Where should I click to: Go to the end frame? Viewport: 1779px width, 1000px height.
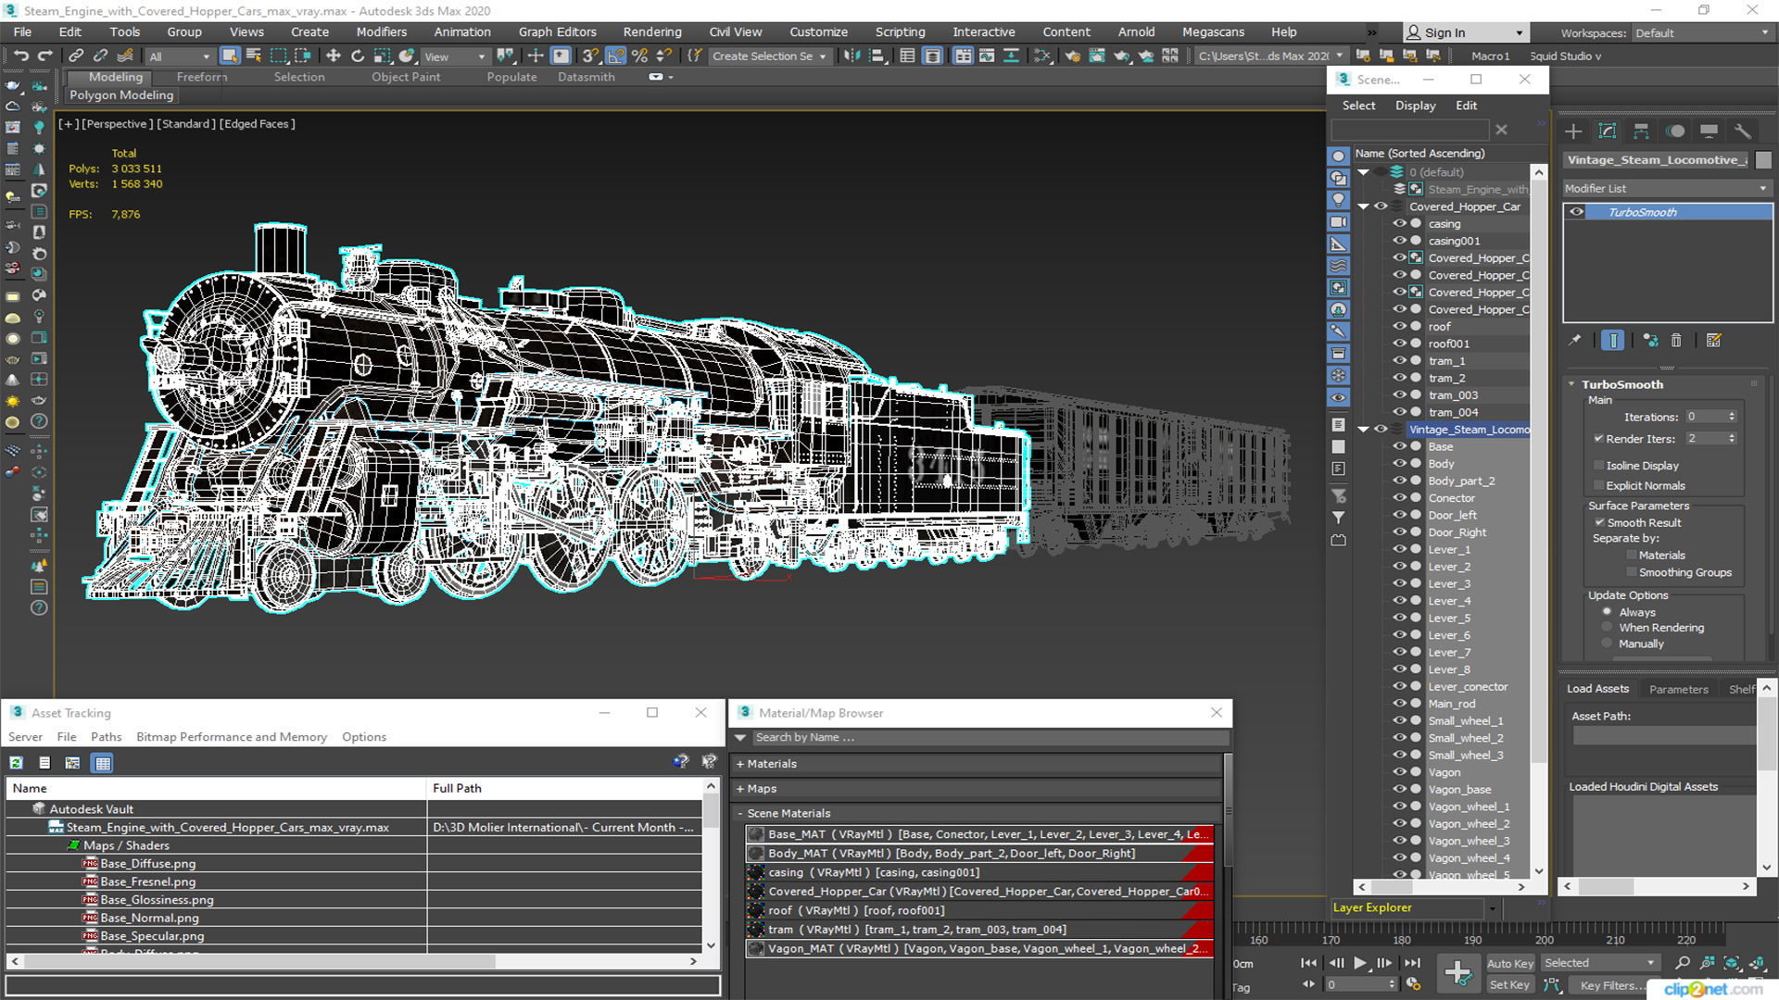tap(1412, 963)
